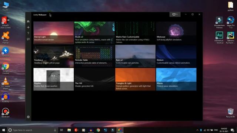
Task: Click Avast Premier desktop icon
Action: click(x=6, y=38)
